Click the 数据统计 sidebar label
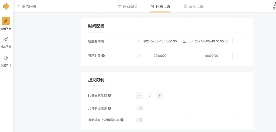This screenshot has width=276, height=132. [x=6, y=66]
